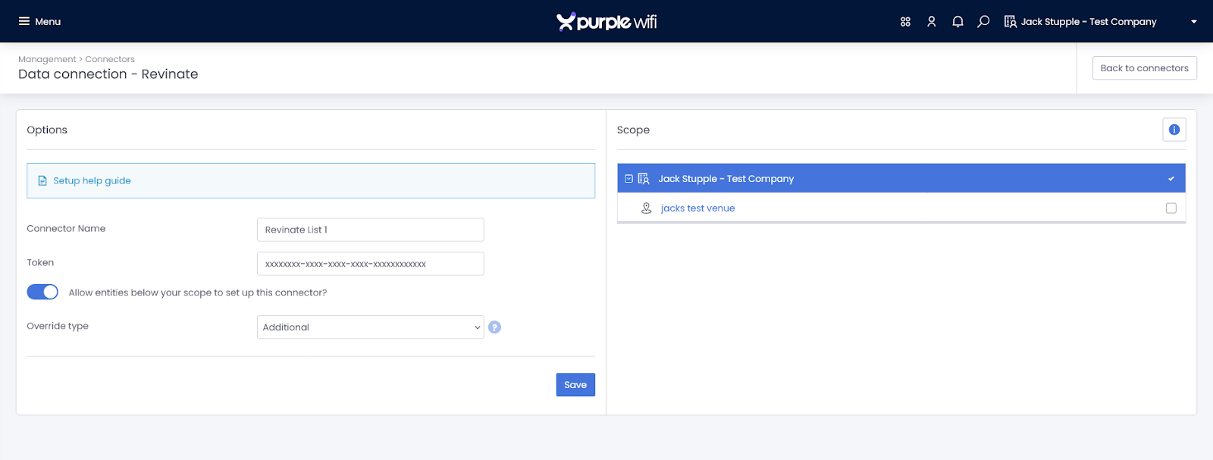This screenshot has width=1213, height=460.
Task: Toggle allow entities below scope switch
Action: coord(42,293)
